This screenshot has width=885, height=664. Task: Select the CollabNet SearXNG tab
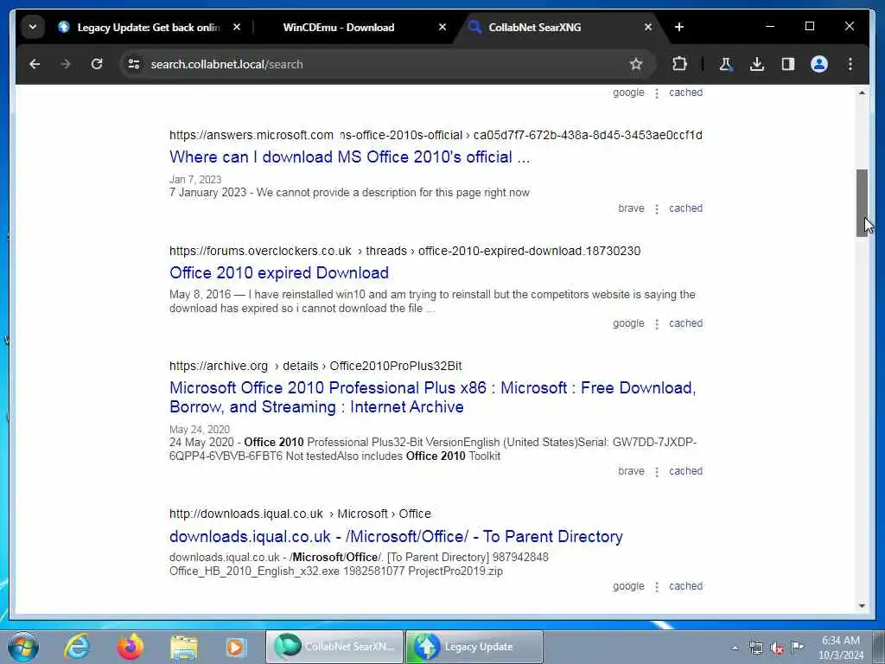(534, 27)
